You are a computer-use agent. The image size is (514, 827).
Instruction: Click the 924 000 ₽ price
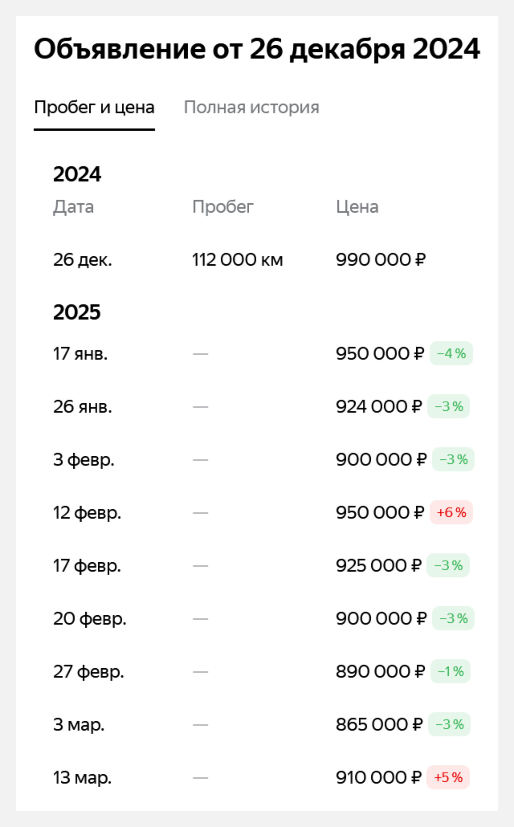(379, 406)
